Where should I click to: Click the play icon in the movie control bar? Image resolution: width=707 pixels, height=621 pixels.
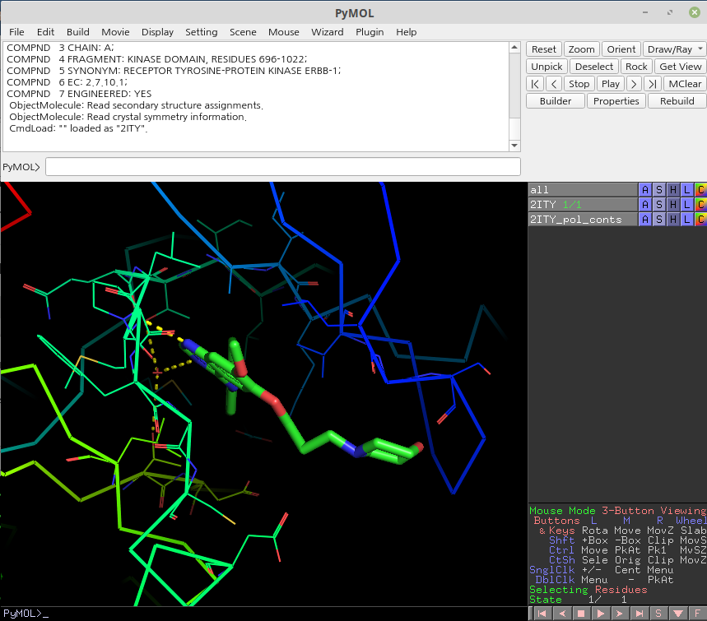coord(601,613)
